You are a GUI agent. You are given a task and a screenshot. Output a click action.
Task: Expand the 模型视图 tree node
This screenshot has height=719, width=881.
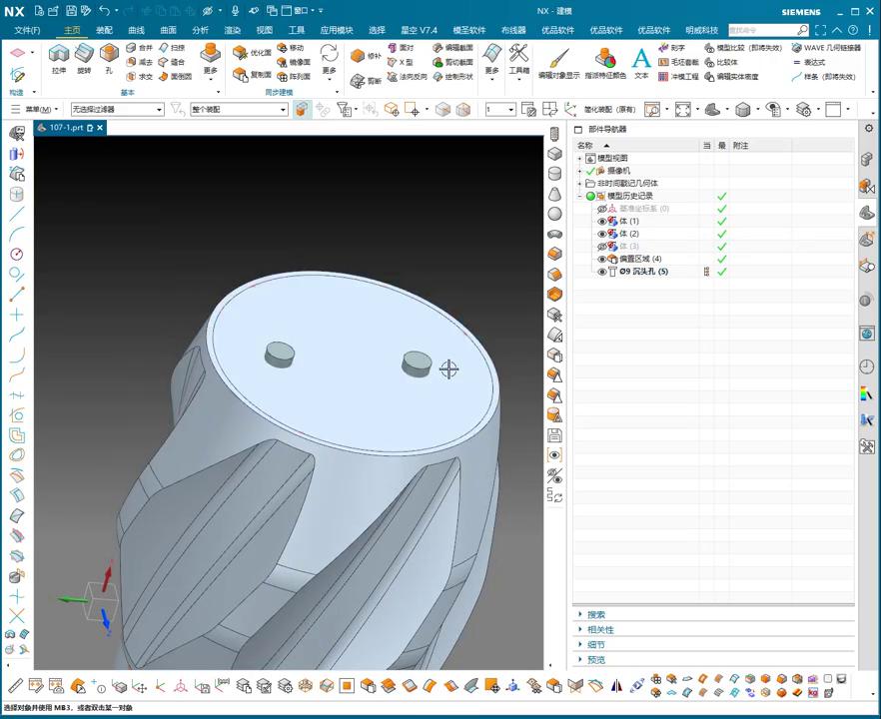pyautogui.click(x=579, y=159)
